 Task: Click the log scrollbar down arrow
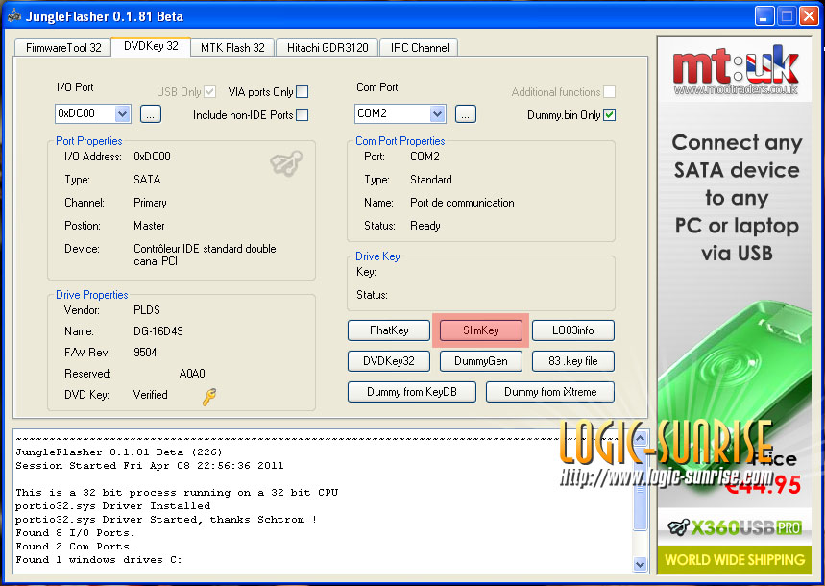tap(640, 564)
